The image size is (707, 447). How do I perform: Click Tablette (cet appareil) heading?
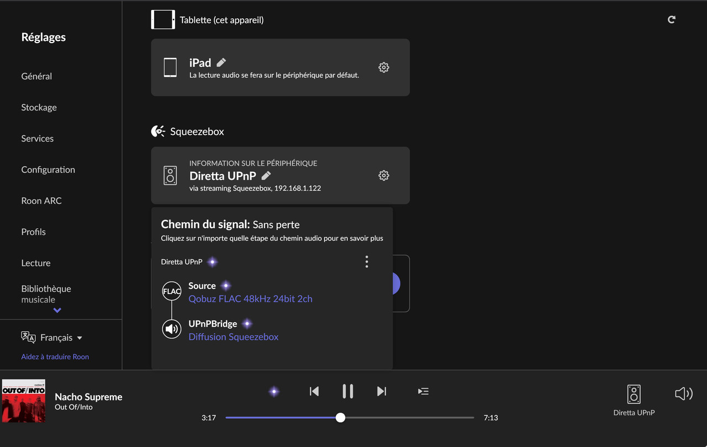point(221,20)
